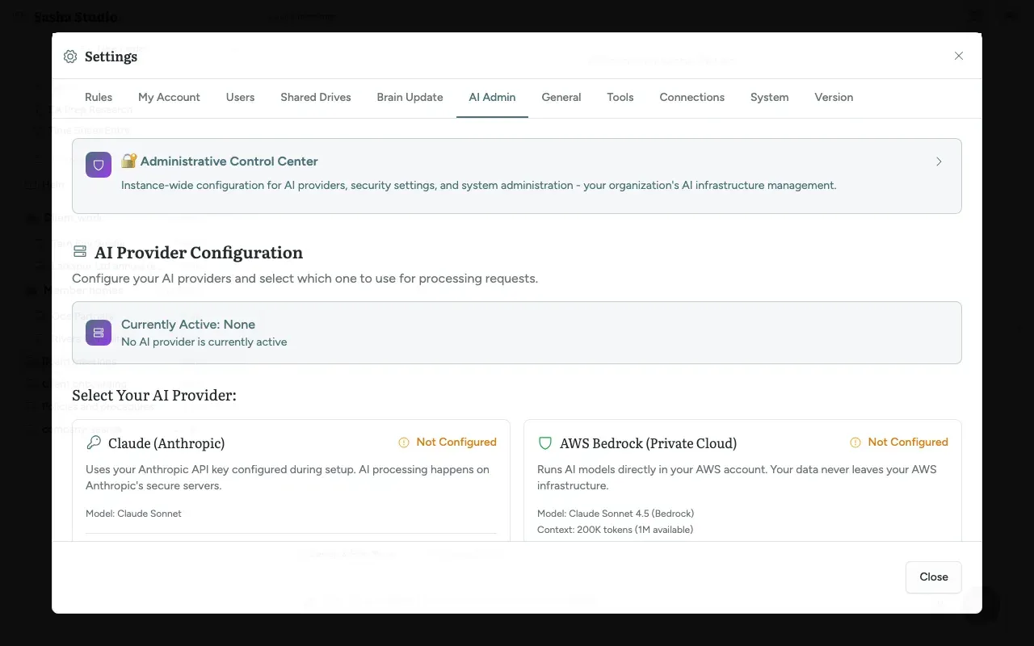Show the Version tab
This screenshot has height=646, width=1034.
click(x=834, y=97)
